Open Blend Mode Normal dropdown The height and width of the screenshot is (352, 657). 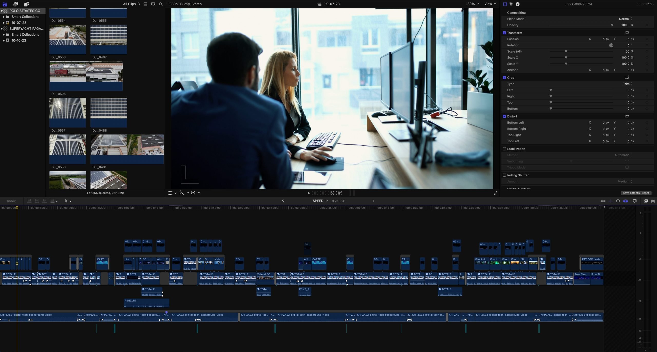626,19
